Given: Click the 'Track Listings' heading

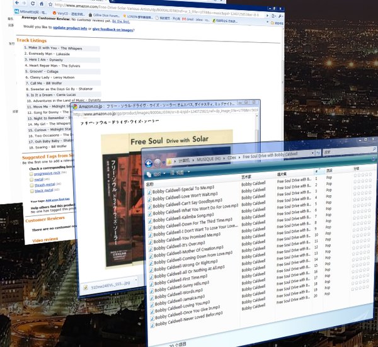Looking at the screenshot, I should 31,40.
